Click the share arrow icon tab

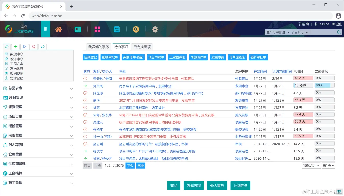tap(43, 47)
